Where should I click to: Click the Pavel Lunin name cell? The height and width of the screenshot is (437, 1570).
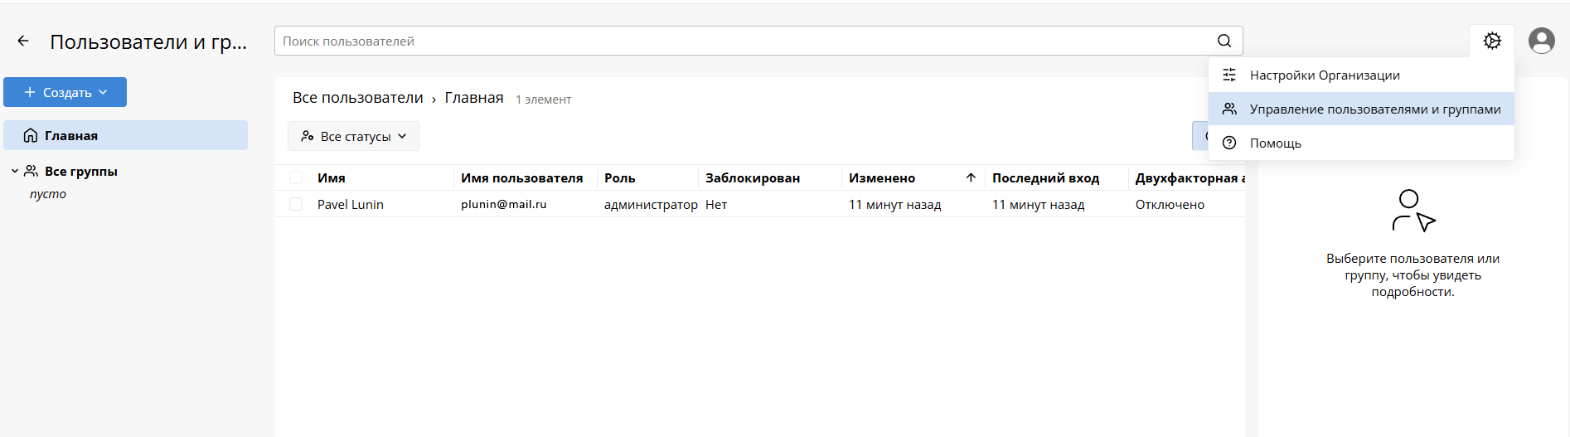pos(351,204)
